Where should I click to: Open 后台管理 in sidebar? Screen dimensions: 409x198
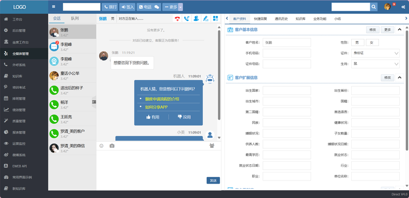(24, 31)
